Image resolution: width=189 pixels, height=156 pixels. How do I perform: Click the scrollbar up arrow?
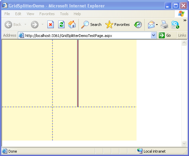[184, 42]
